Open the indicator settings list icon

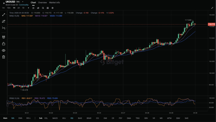[43, 8]
